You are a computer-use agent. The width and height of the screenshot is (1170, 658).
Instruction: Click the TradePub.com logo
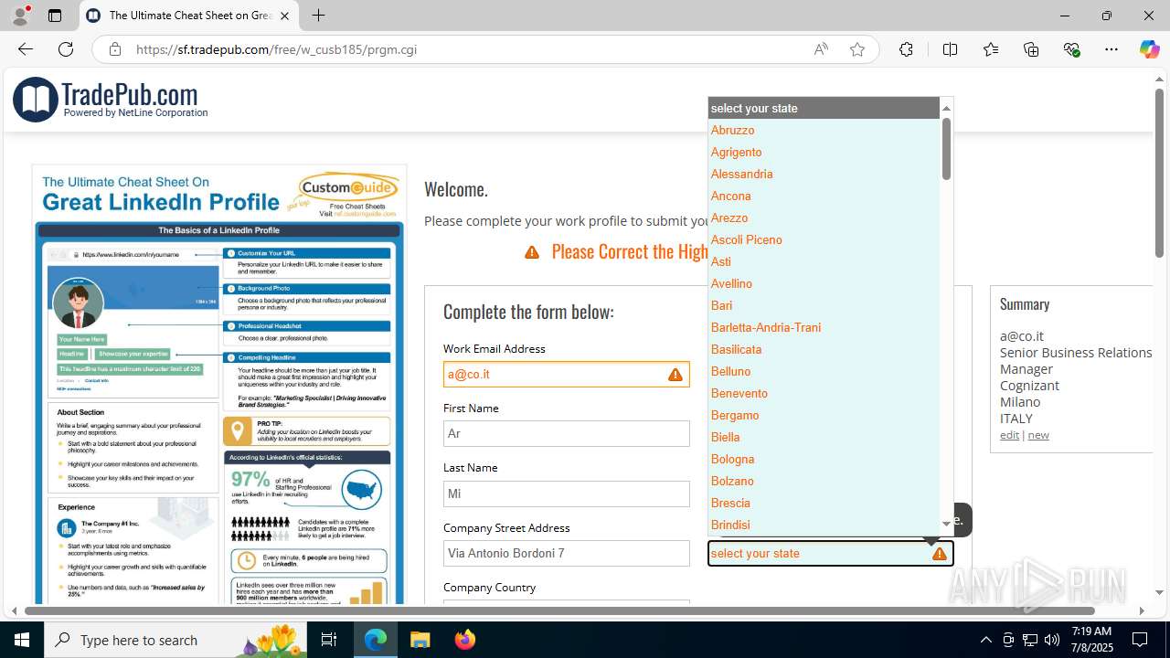pyautogui.click(x=111, y=99)
